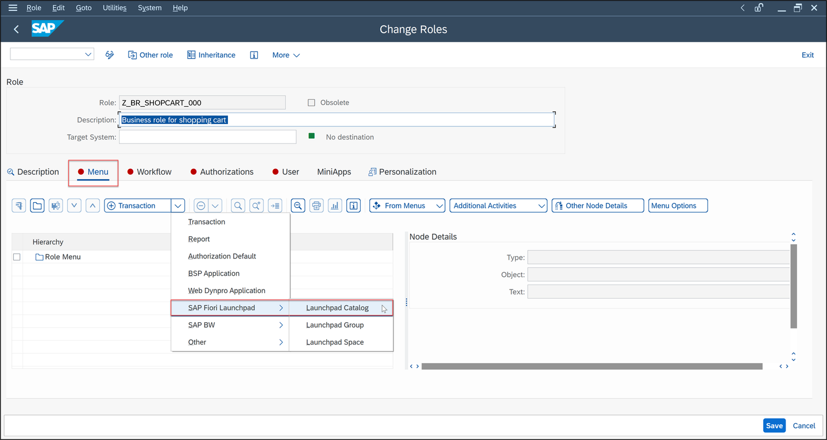Screen dimensions: 827x440
Task: Click the Save button
Action: [x=774, y=426]
